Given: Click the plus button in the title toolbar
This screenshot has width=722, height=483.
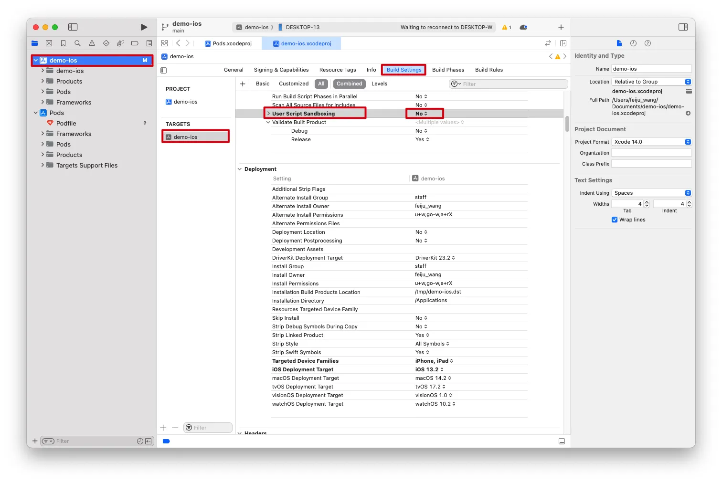Looking at the screenshot, I should (x=561, y=27).
